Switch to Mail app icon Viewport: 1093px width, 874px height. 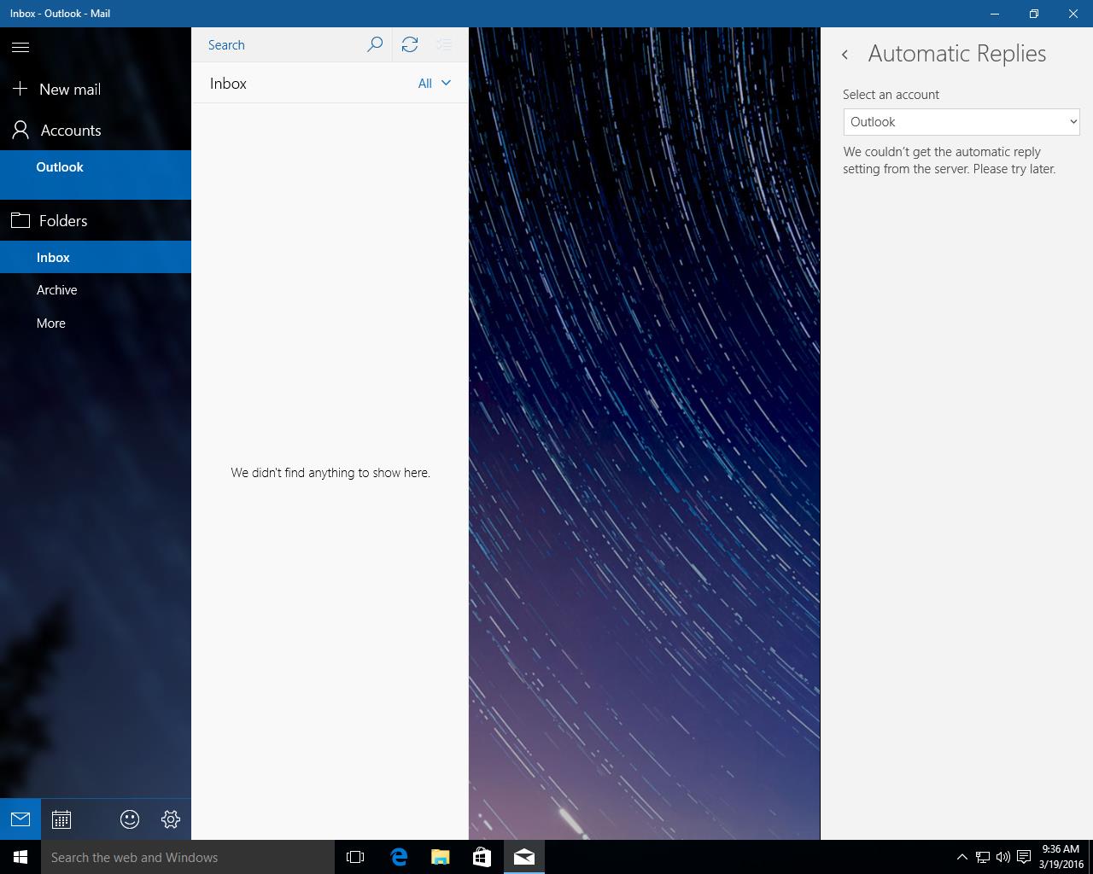coord(20,819)
